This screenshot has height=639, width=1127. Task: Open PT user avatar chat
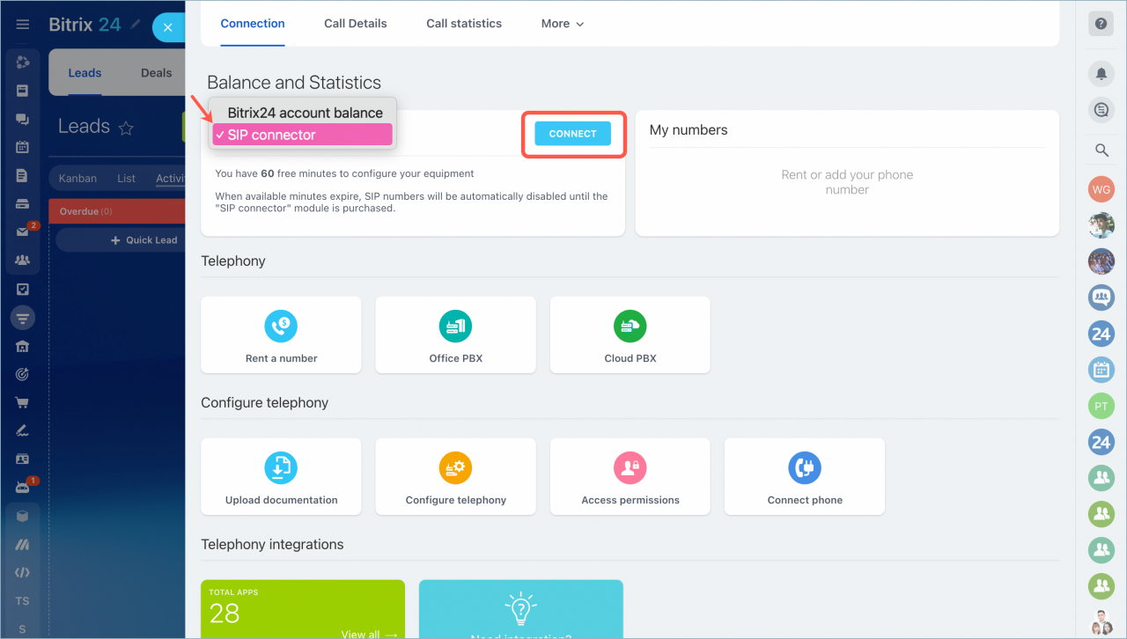pos(1101,406)
